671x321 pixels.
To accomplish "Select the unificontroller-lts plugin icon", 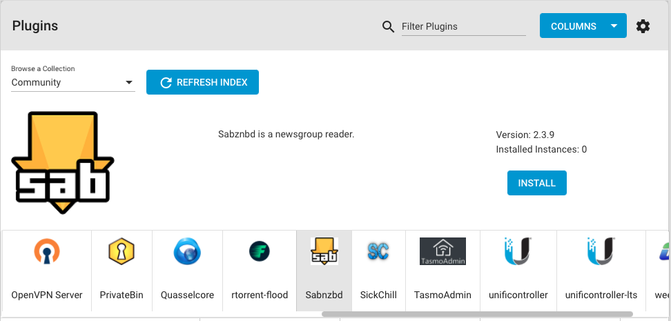I will coord(601,252).
